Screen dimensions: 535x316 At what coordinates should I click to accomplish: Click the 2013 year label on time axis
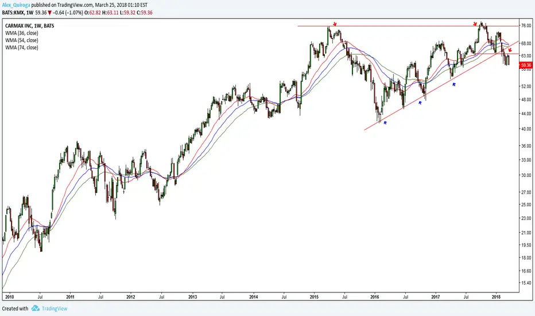coord(192,297)
